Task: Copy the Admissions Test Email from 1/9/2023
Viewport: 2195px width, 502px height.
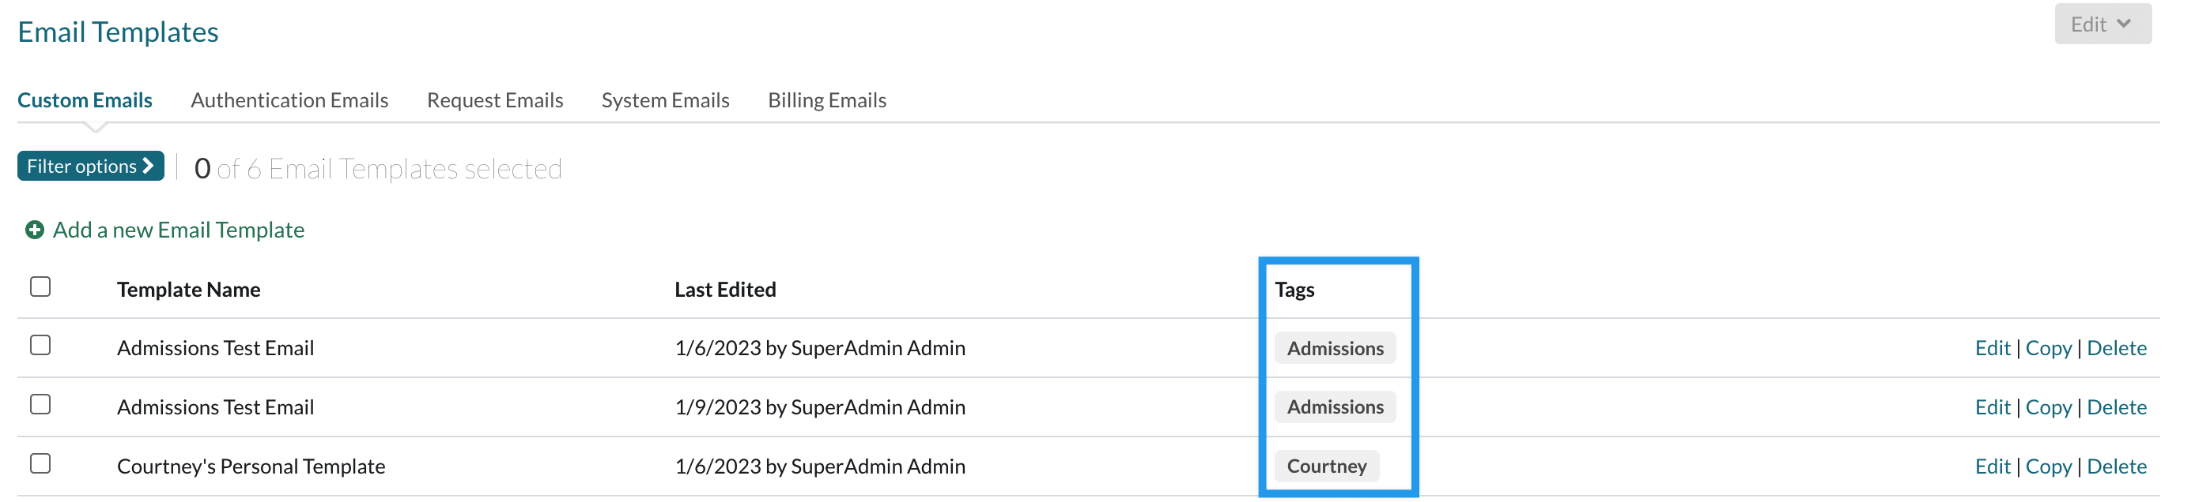Action: (2048, 407)
